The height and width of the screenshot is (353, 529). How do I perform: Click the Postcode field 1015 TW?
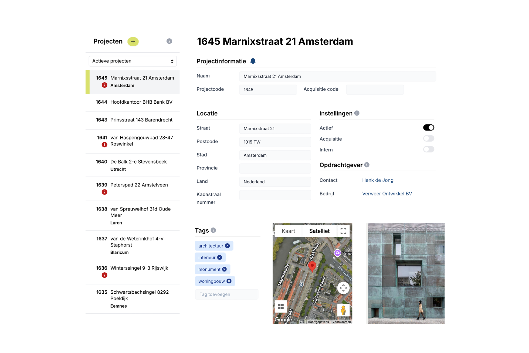(x=275, y=142)
